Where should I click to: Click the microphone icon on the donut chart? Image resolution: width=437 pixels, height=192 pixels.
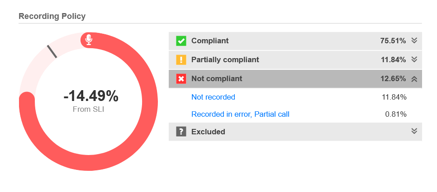(x=89, y=40)
